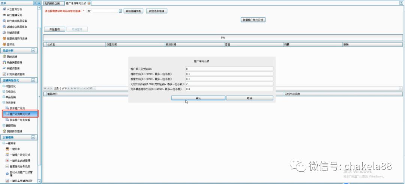
Task: Open tab list dropdown at far right
Action: click(x=401, y=3)
